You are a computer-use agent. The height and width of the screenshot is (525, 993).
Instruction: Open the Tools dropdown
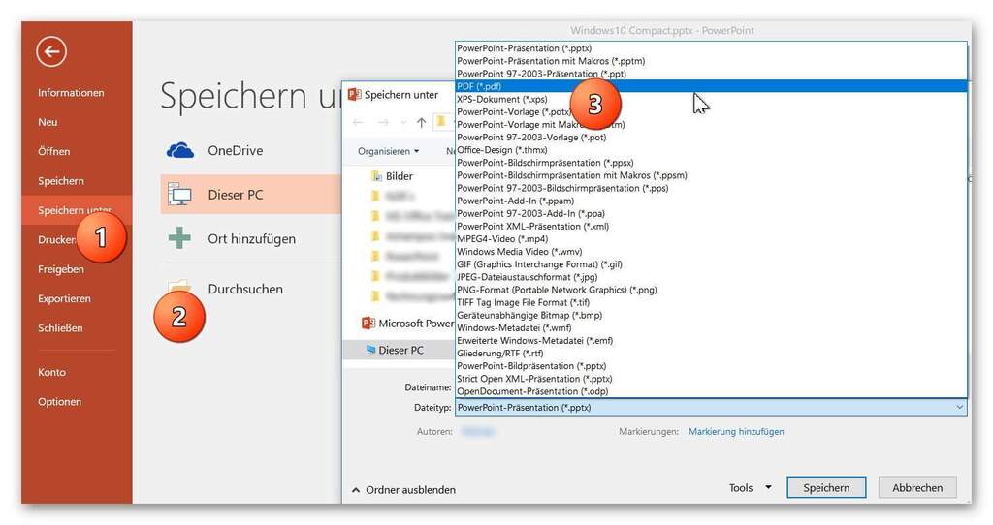point(750,487)
